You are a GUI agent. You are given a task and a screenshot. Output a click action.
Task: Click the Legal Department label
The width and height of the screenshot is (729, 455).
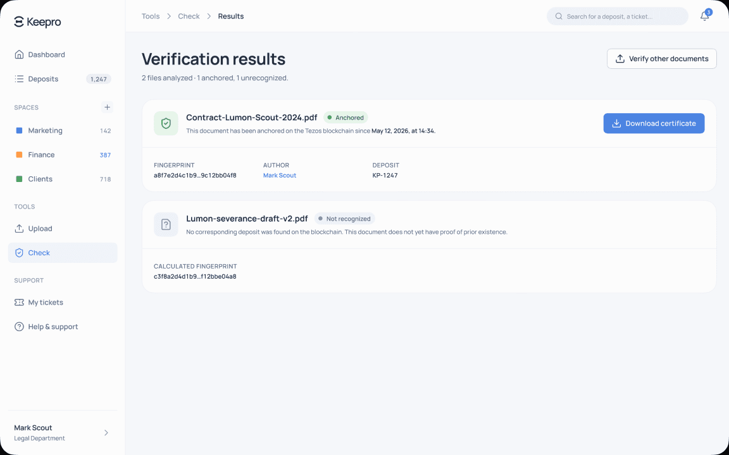click(x=39, y=439)
